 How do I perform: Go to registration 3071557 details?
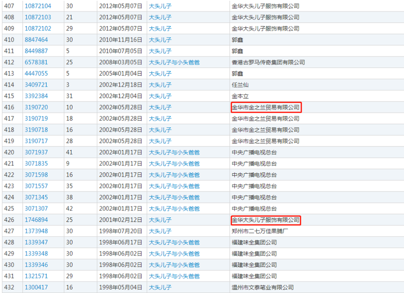tap(36, 186)
